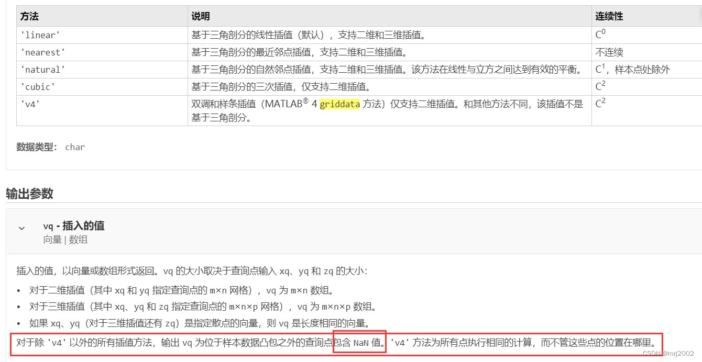
Task: Click the 'cubic' description about 三次插值
Action: coord(281,87)
